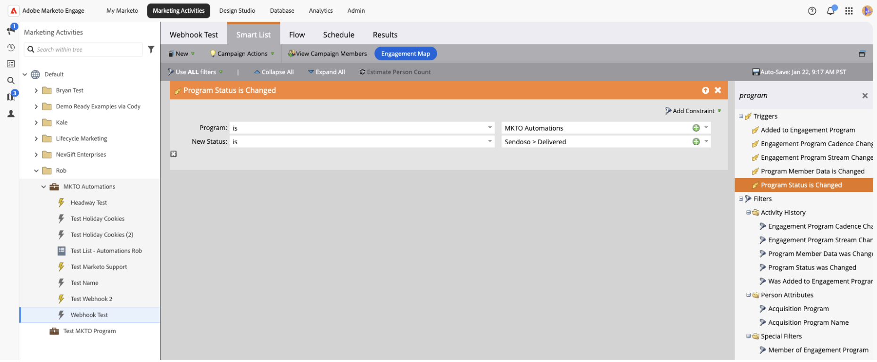Open the Database menu
The height and width of the screenshot is (362, 877).
click(282, 10)
